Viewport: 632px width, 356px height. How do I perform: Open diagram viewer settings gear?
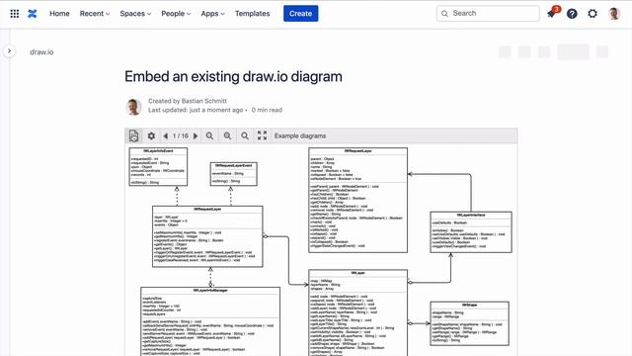151,136
